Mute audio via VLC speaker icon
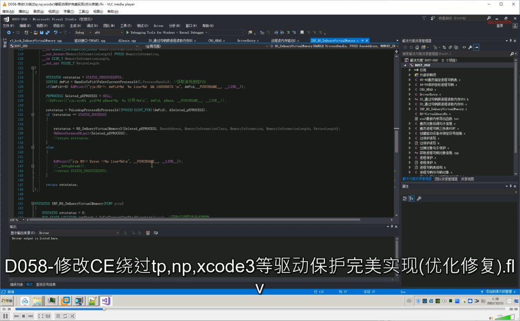 (x=491, y=318)
